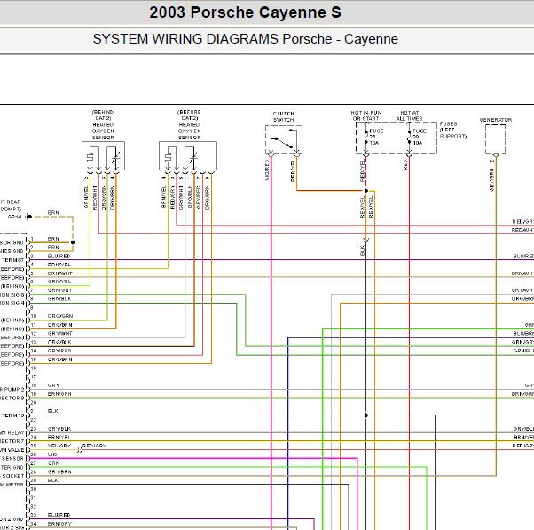The image size is (534, 530).
Task: Click the GP14 ground point dot
Action: point(29,217)
